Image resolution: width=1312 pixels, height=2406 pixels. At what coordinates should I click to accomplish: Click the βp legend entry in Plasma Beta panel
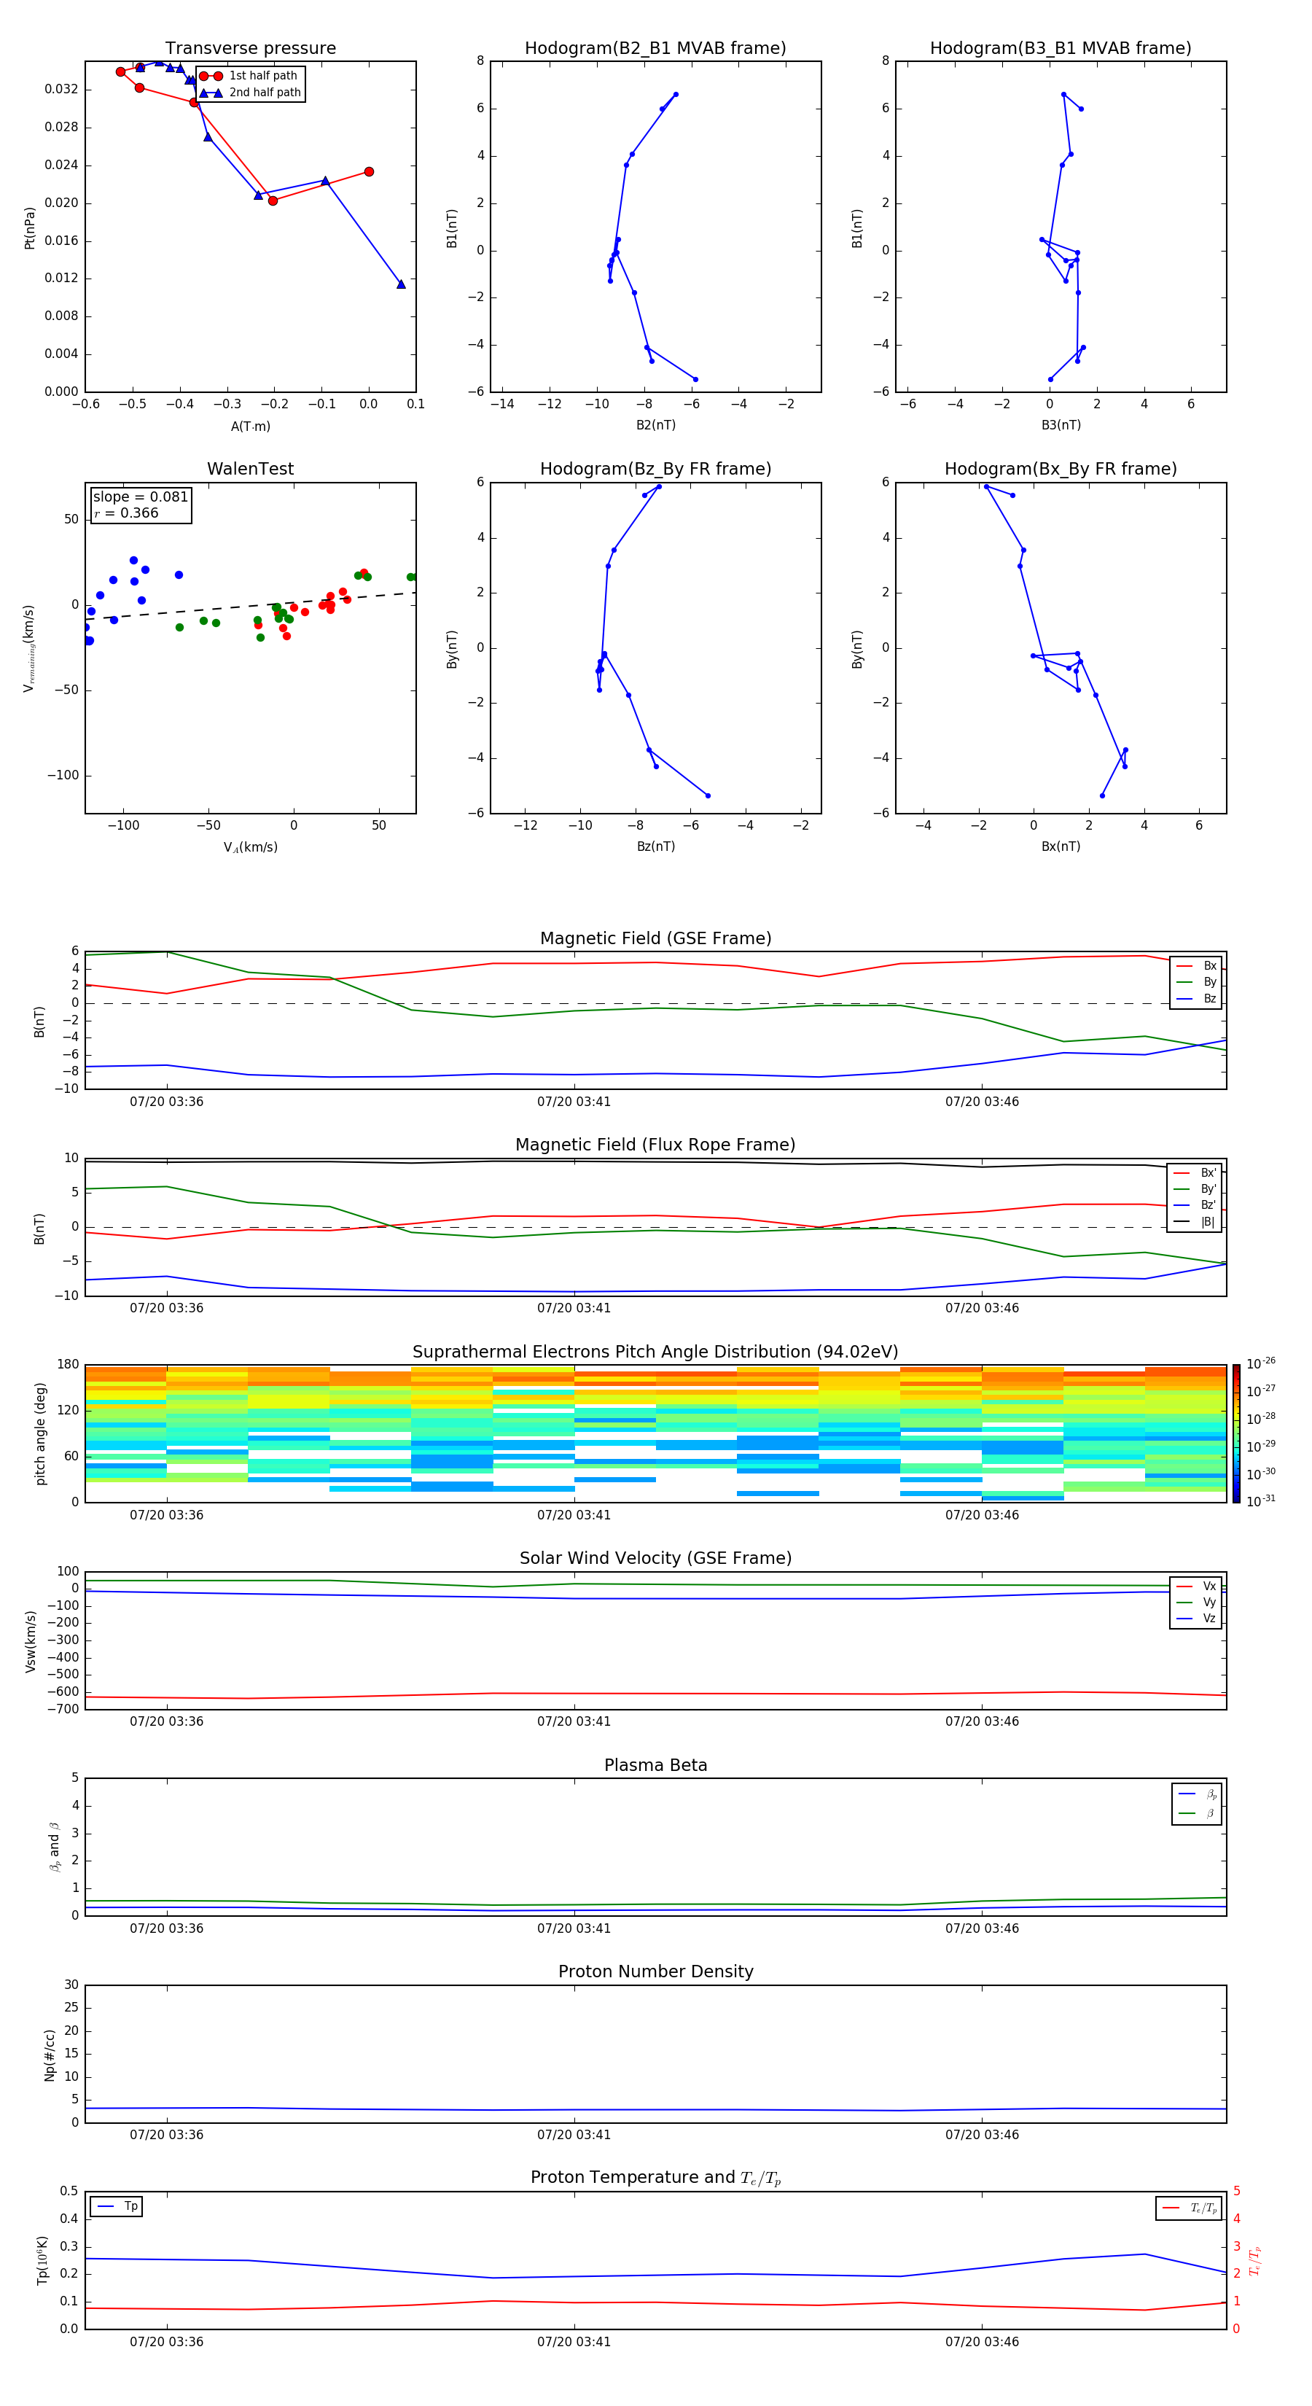(1197, 1794)
